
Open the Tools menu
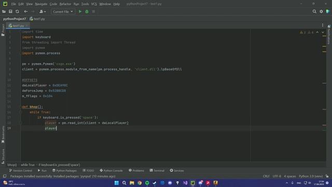point(85,4)
